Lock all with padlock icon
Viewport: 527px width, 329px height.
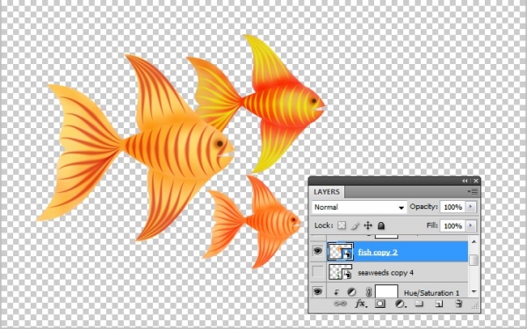pos(381,225)
